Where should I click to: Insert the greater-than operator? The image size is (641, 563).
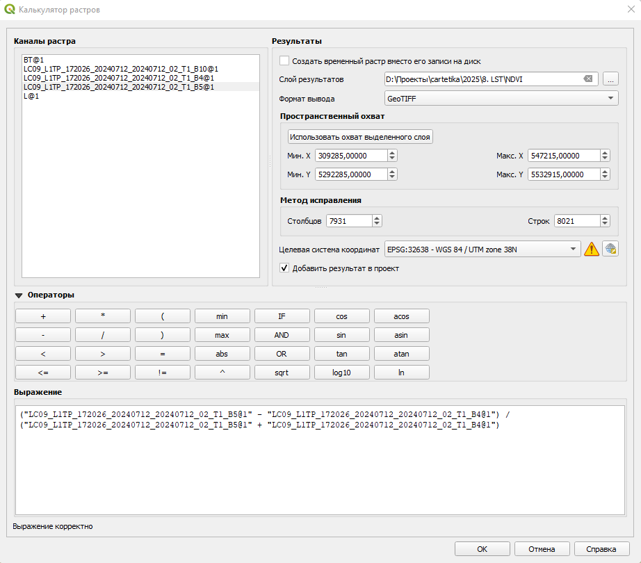(x=103, y=354)
